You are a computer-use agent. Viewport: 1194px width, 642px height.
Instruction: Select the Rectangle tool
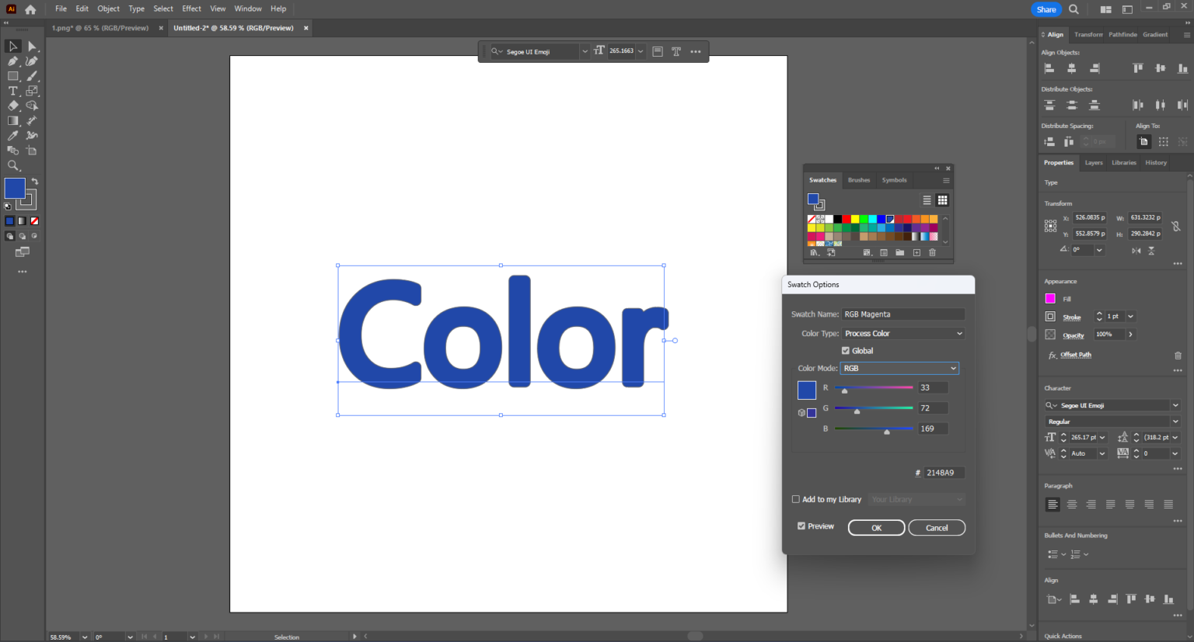[13, 75]
